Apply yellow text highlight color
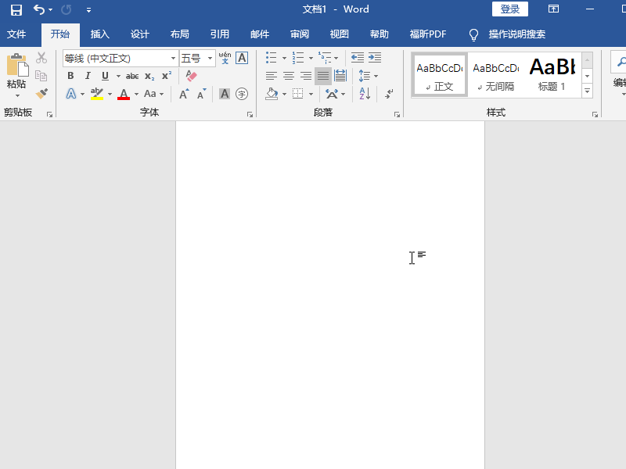 tap(96, 94)
